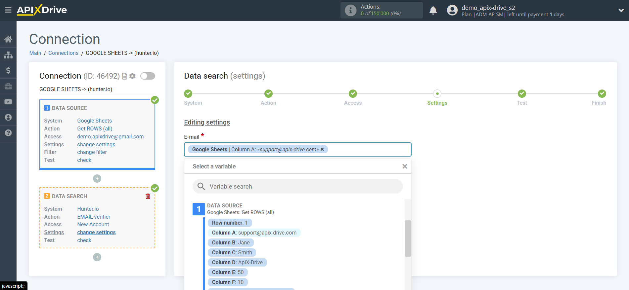The height and width of the screenshot is (290, 629).
Task: Go to the Access step
Action: click(x=353, y=94)
